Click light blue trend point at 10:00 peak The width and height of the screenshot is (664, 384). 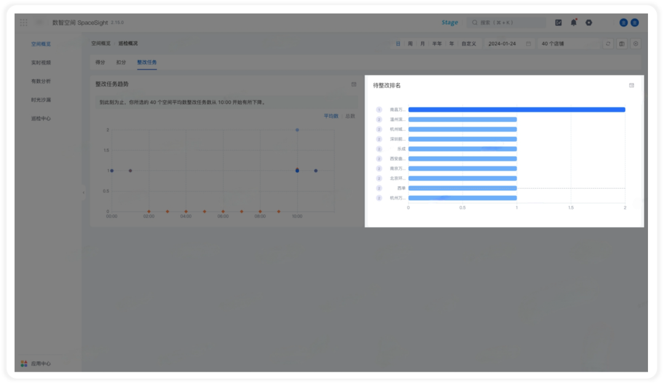[298, 130]
